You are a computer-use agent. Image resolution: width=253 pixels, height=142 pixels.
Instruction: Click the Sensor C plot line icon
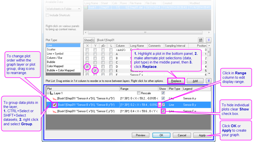(55, 111)
